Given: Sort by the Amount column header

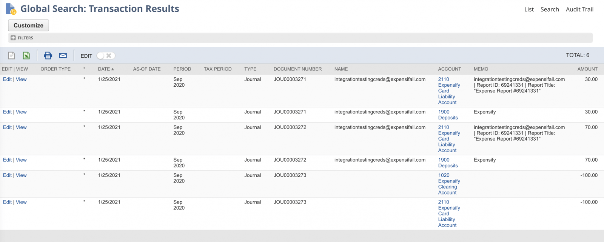Looking at the screenshot, I should pos(587,69).
